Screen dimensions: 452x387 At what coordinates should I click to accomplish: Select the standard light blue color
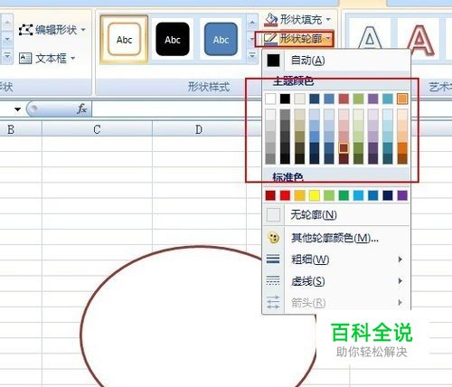click(358, 195)
